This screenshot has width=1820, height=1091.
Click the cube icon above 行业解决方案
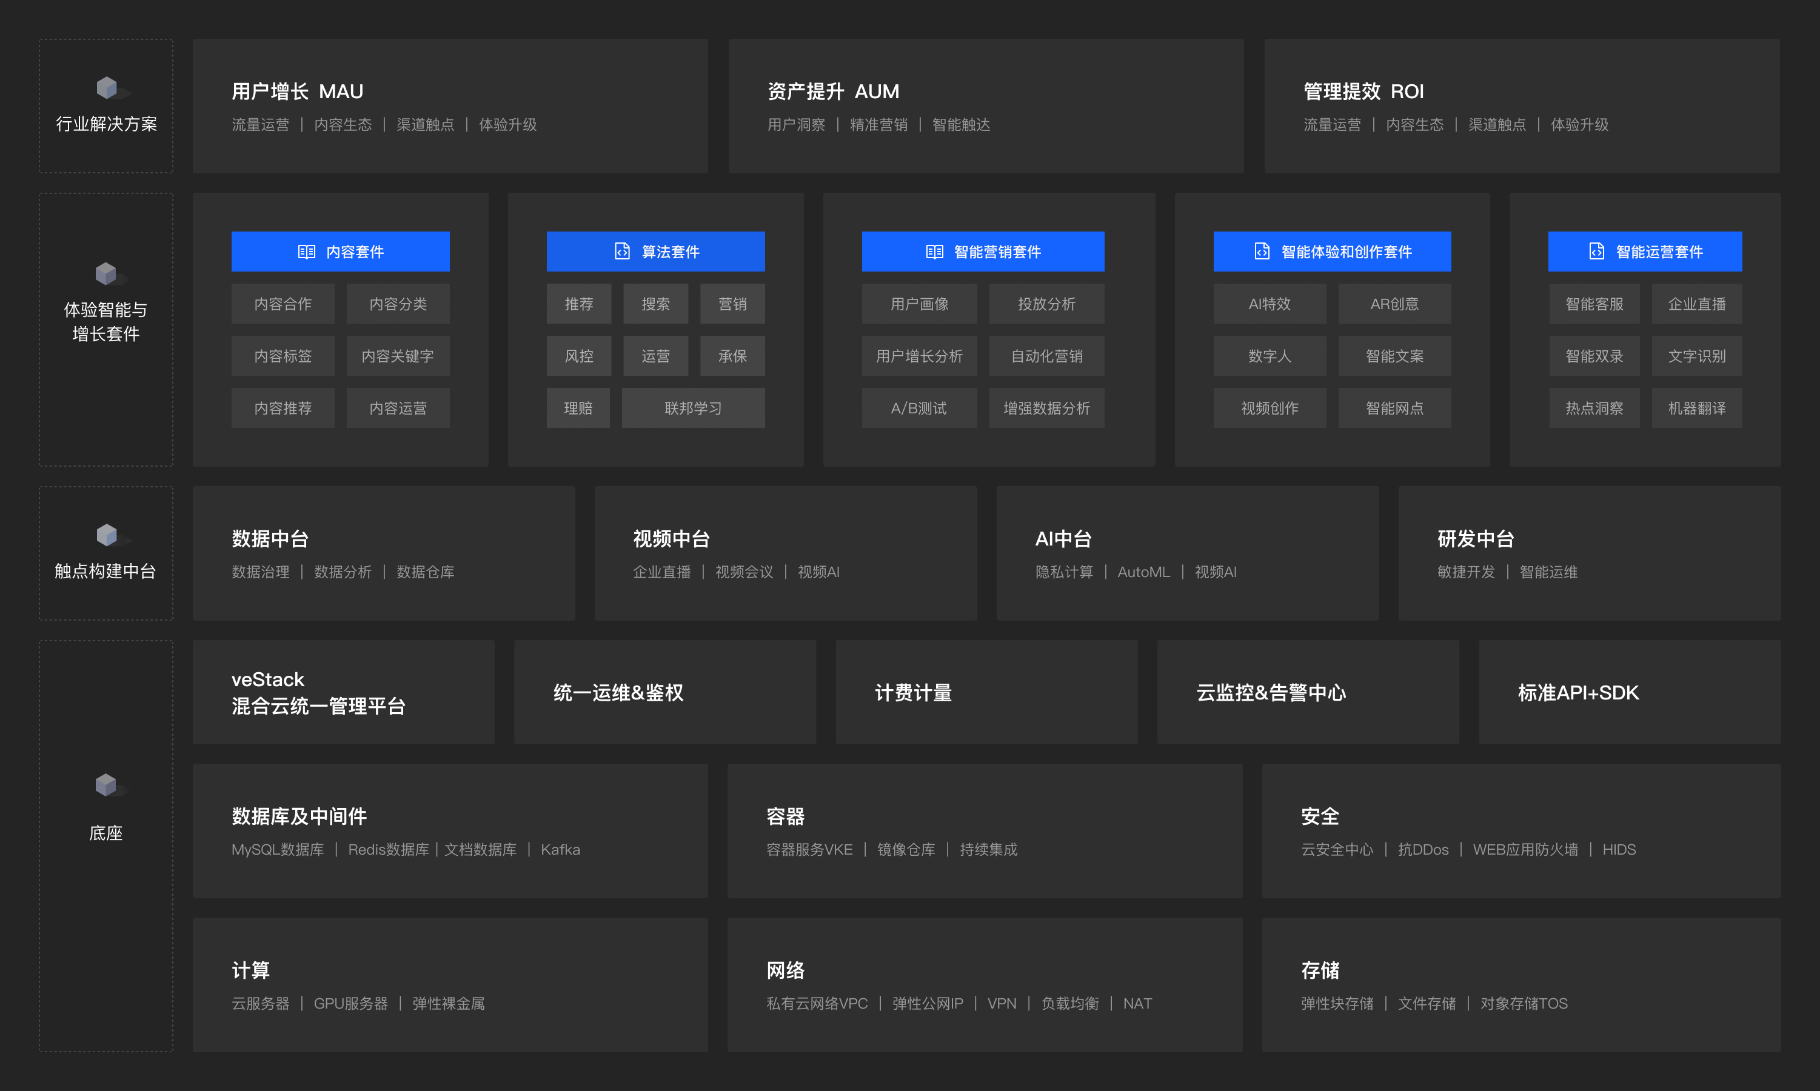point(107,87)
